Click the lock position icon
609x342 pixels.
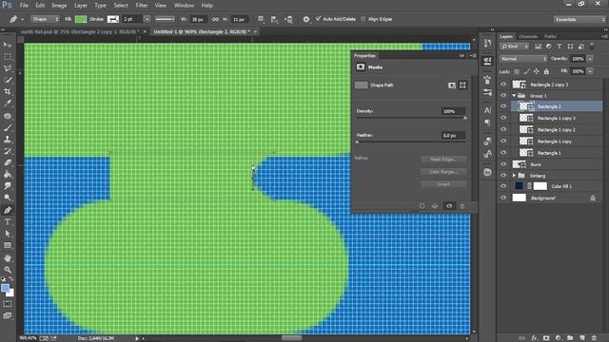[537, 71]
